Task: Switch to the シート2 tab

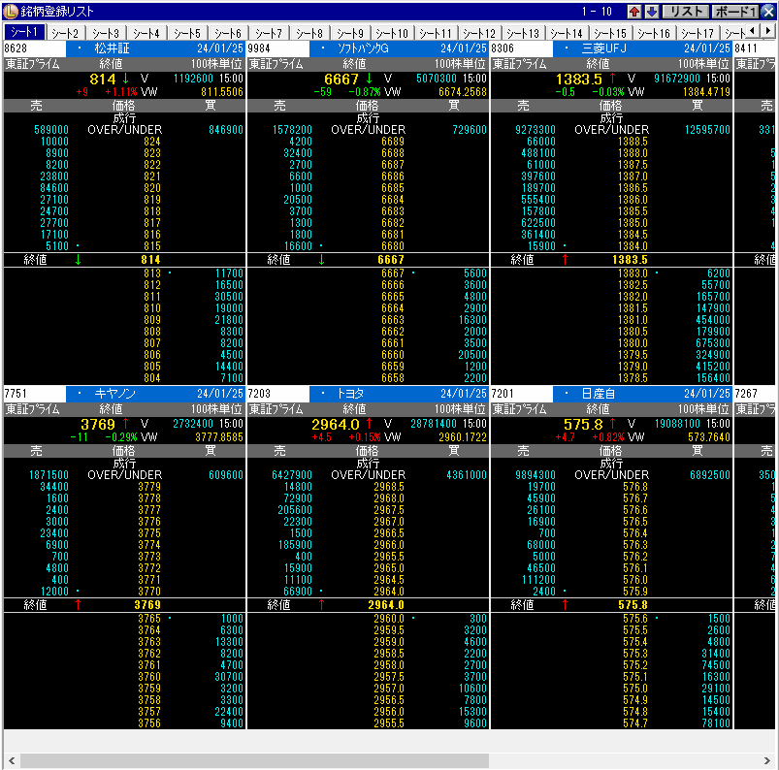Action: (65, 33)
